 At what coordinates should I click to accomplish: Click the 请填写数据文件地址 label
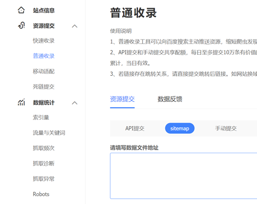coord(134,148)
